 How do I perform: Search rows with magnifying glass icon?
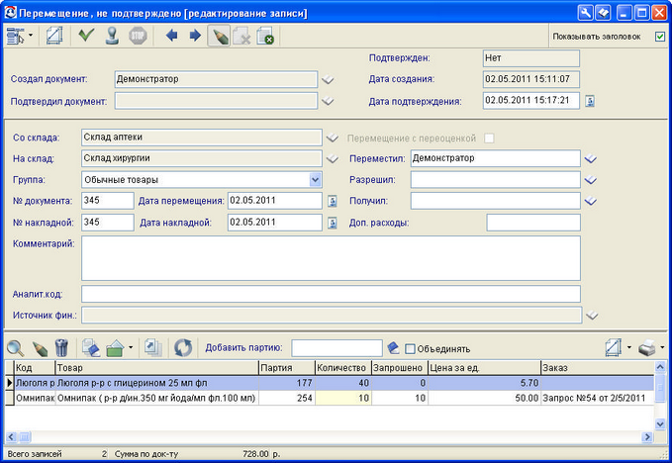(16, 348)
